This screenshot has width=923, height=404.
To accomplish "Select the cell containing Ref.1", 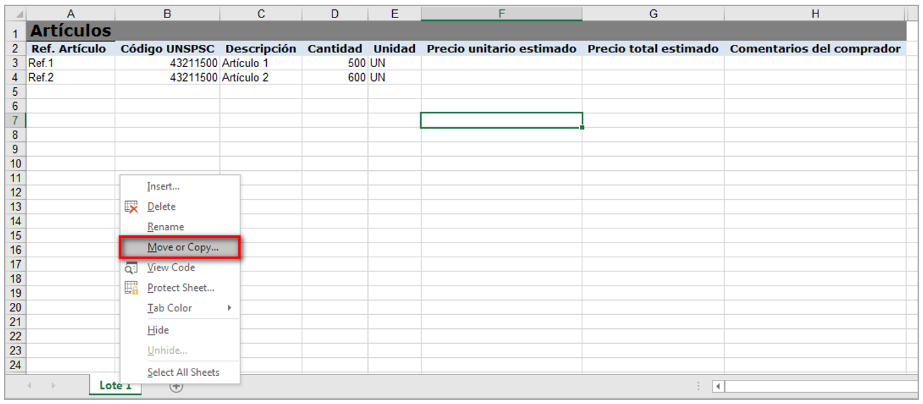I will pos(70,63).
